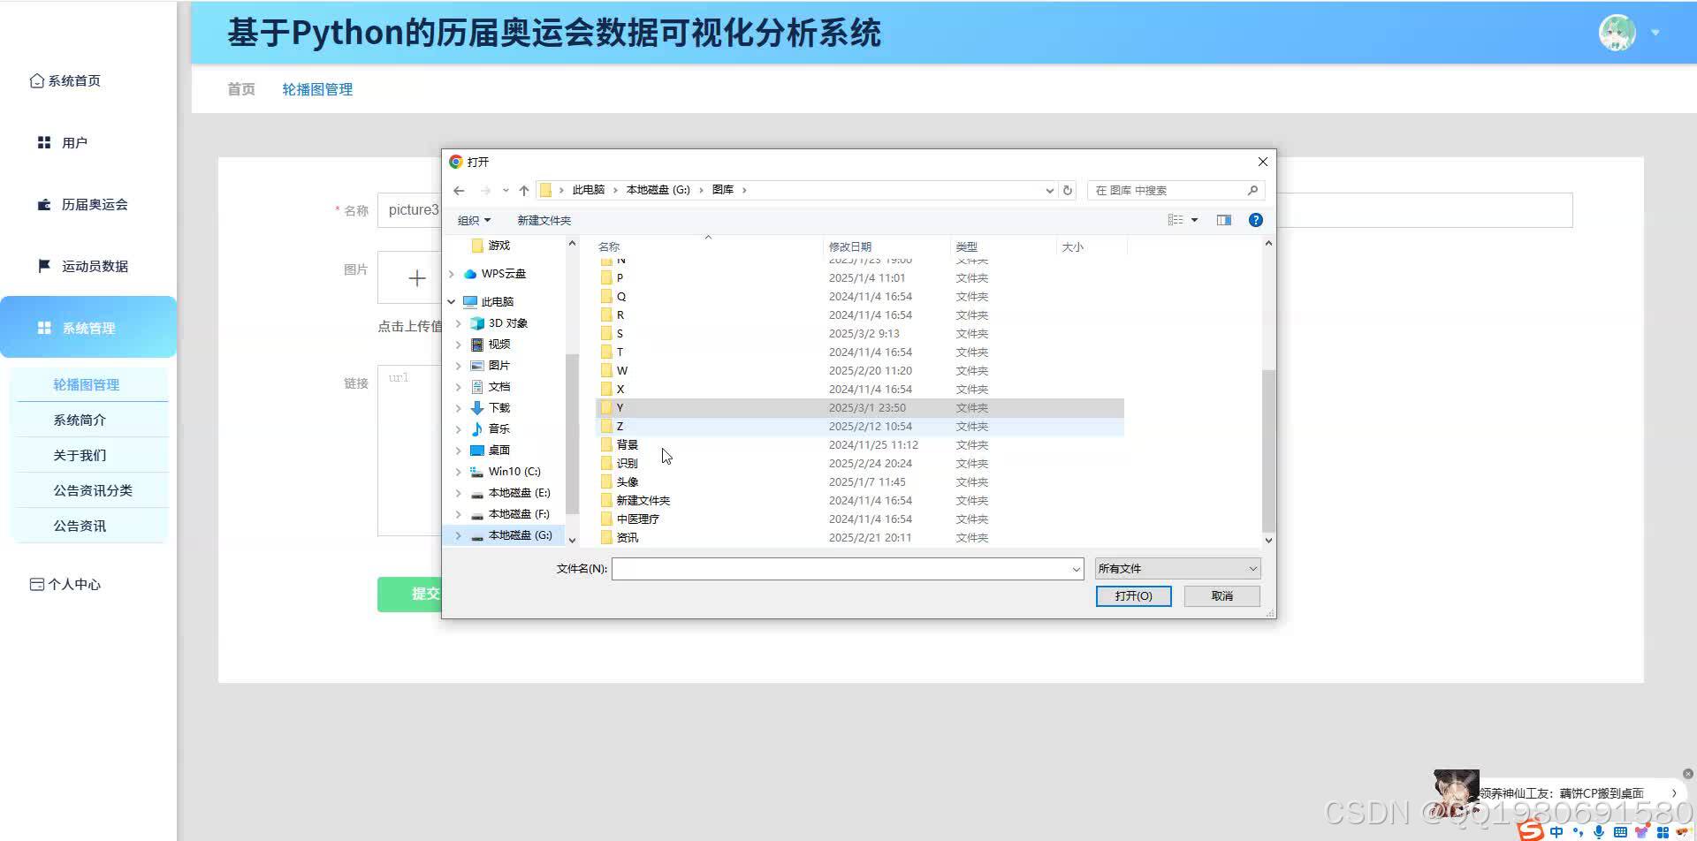Open the help question-mark icon in dialog
The height and width of the screenshot is (841, 1697).
[x=1255, y=219]
